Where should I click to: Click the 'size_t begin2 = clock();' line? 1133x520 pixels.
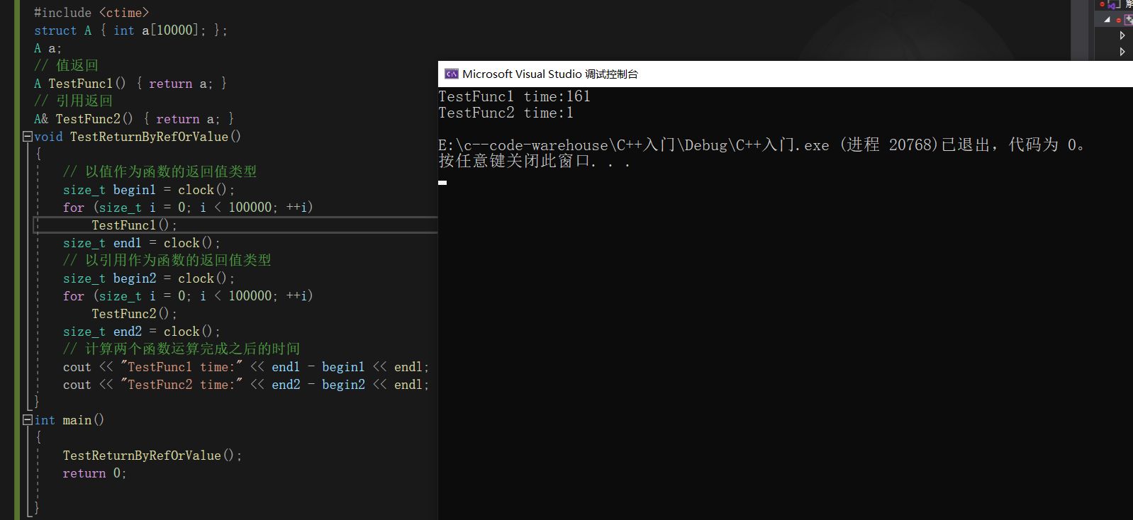(x=149, y=278)
